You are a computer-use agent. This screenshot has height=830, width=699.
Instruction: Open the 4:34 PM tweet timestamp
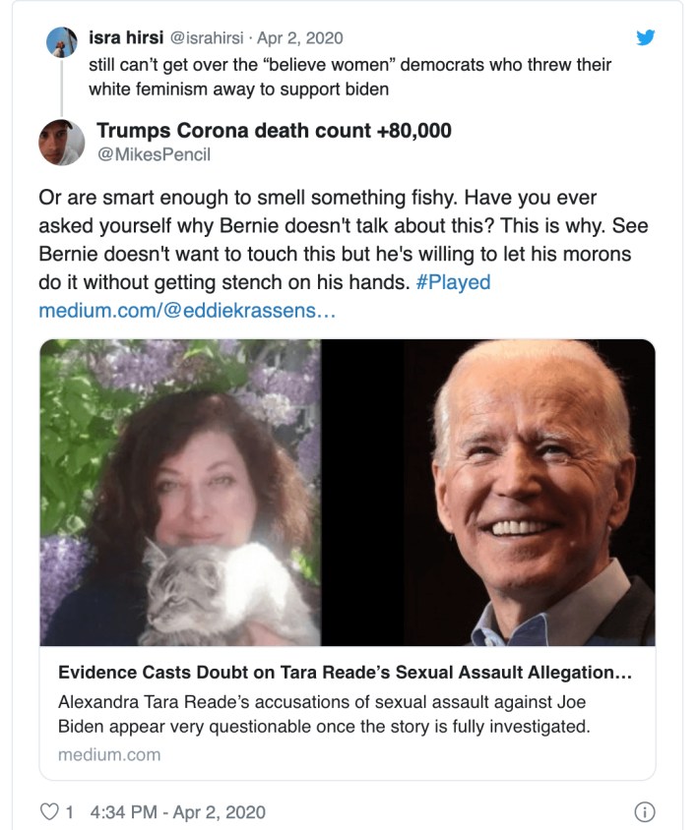(177, 812)
